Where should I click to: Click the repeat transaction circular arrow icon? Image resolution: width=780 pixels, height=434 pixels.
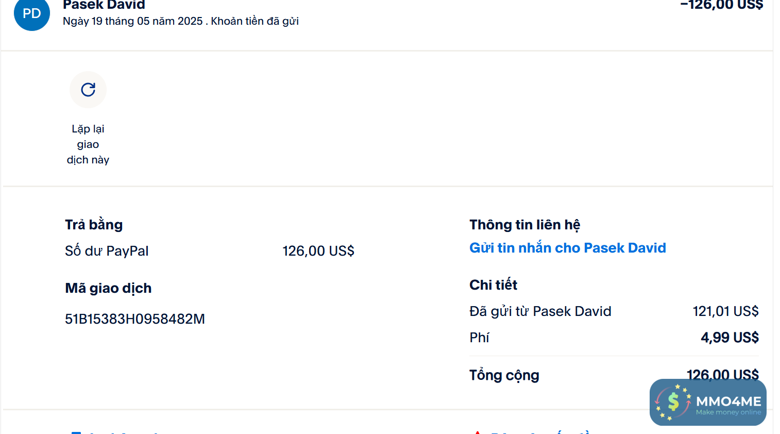tap(88, 90)
